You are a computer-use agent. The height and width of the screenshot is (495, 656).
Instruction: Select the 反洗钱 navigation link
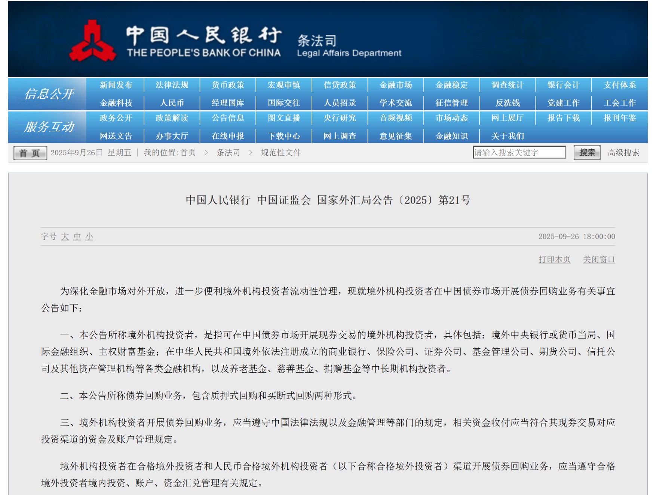pos(508,103)
